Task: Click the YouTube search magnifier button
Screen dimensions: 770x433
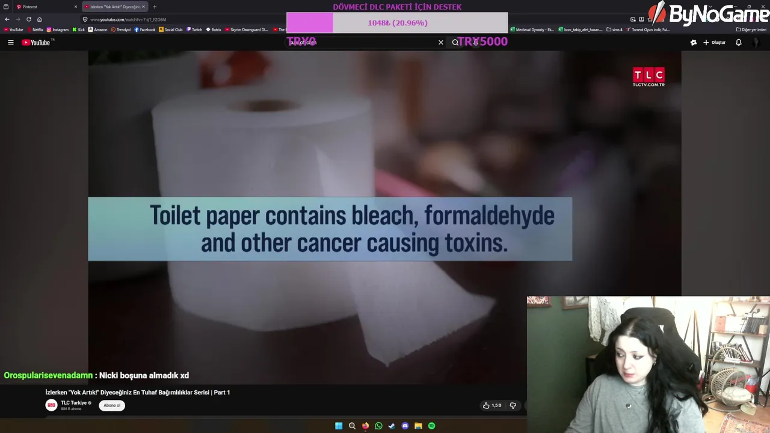Action: click(x=455, y=42)
